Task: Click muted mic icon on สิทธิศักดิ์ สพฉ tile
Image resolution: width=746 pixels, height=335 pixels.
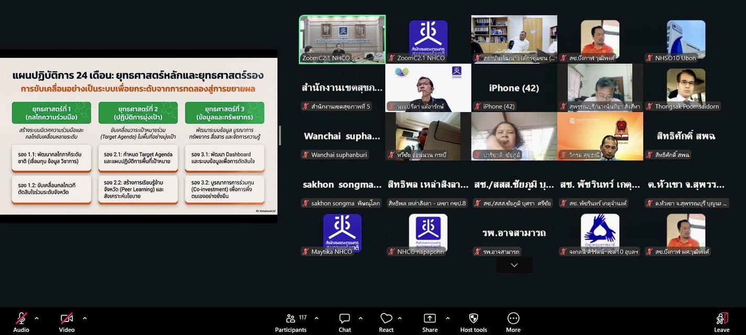Action: (650, 155)
